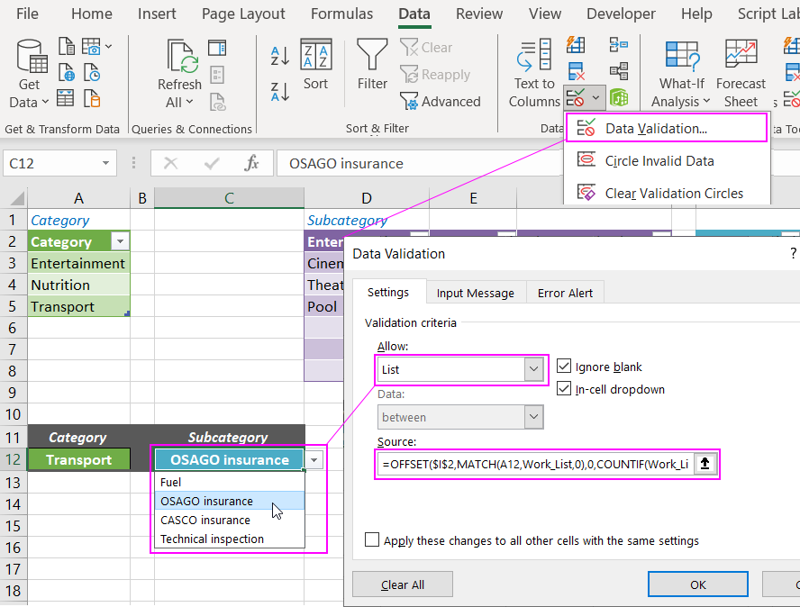This screenshot has width=800, height=607.
Task: Open the Category column filter dropdown
Action: pyautogui.click(x=120, y=241)
